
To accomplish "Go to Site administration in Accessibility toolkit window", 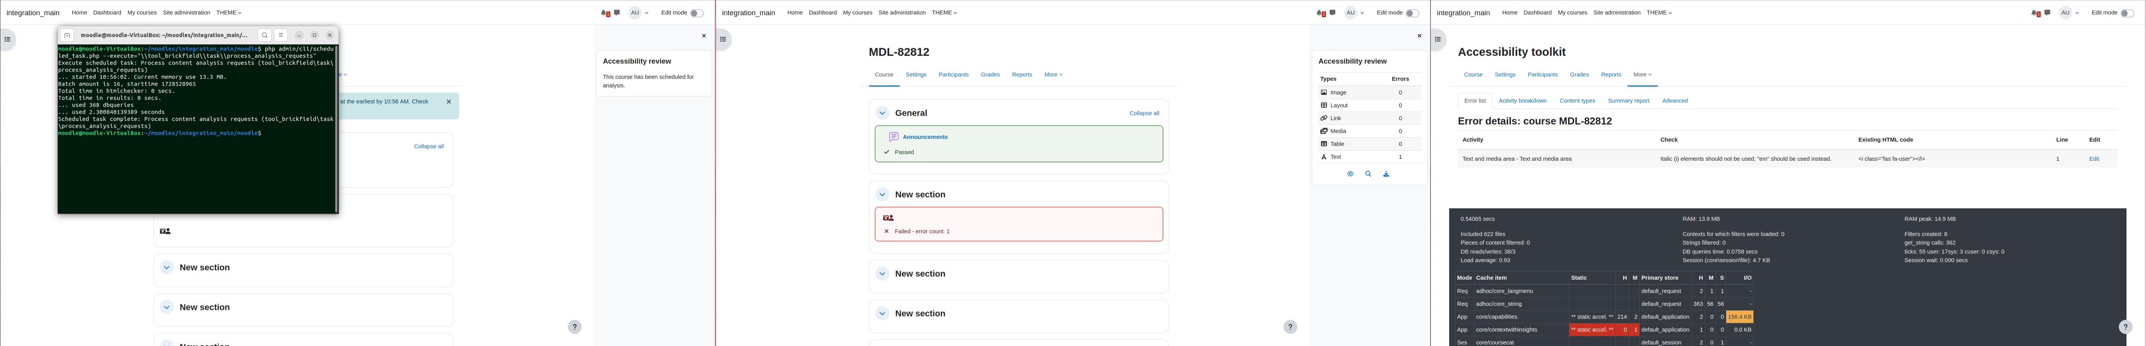I will click(1617, 13).
